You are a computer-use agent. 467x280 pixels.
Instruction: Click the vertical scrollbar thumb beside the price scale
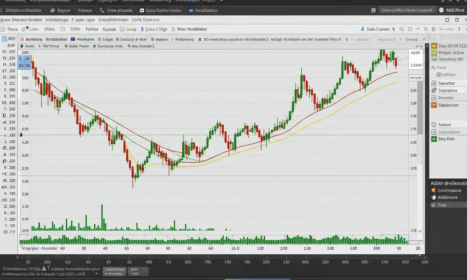point(420,108)
